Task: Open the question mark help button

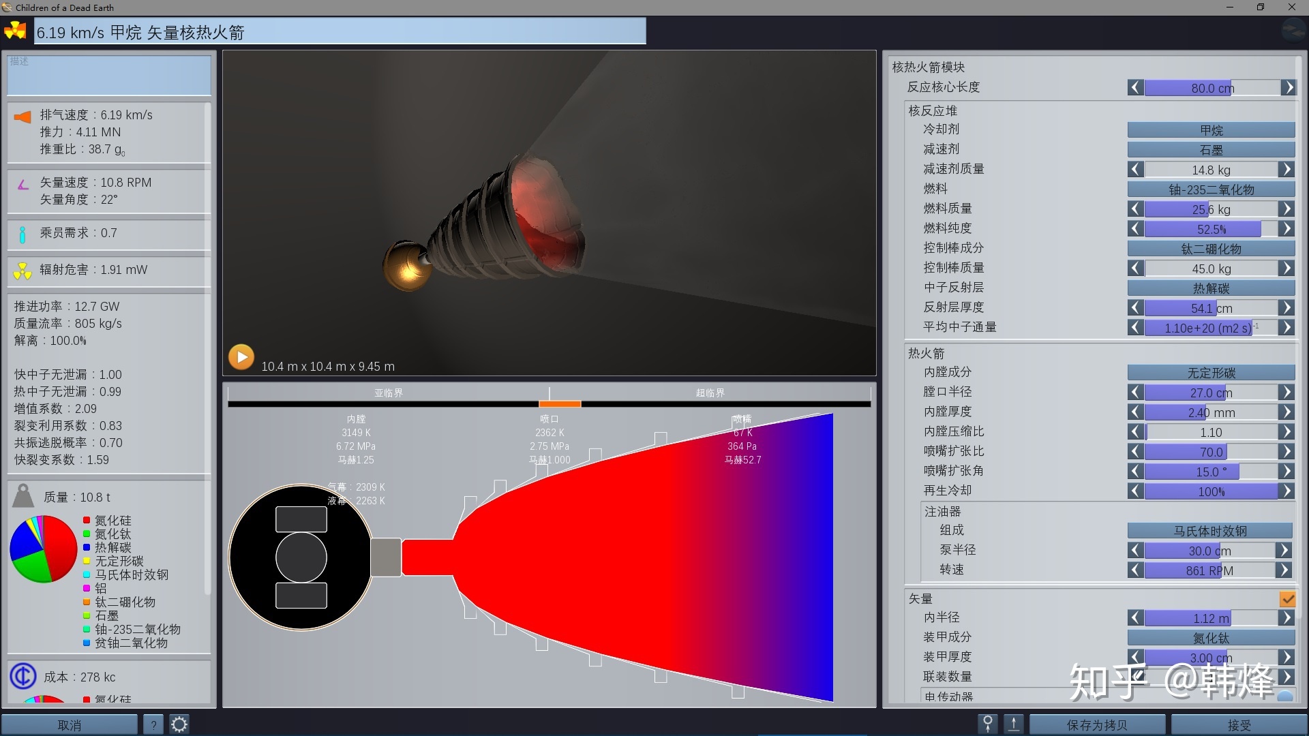Action: click(153, 724)
